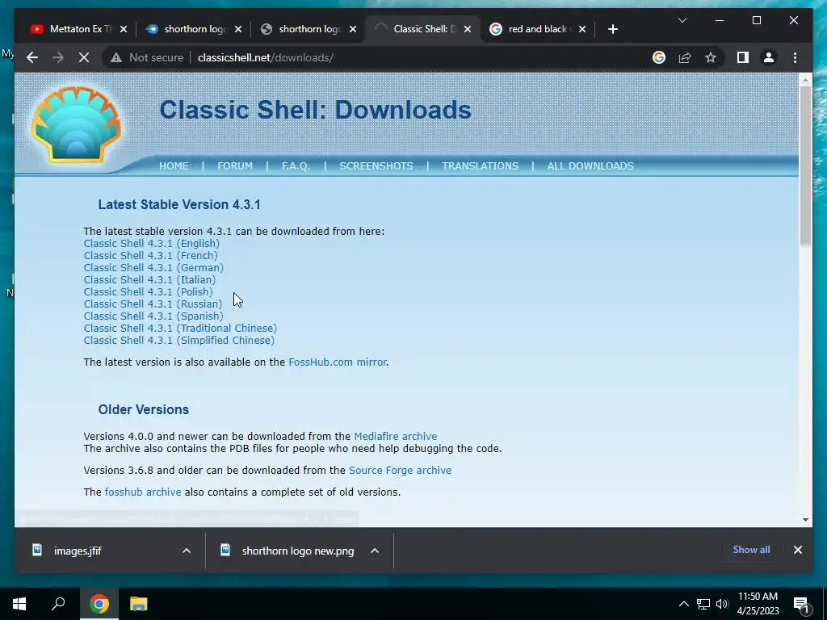827x620 pixels.
Task: Open the tab search dropdown arrow
Action: (682, 20)
